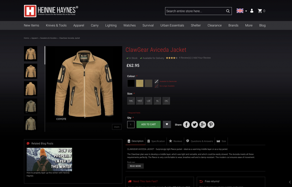Switch to the Specification tab
The image size is (292, 187).
point(156,141)
